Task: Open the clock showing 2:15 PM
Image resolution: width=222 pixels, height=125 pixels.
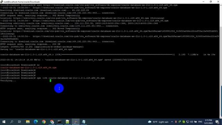Action: 208,122
